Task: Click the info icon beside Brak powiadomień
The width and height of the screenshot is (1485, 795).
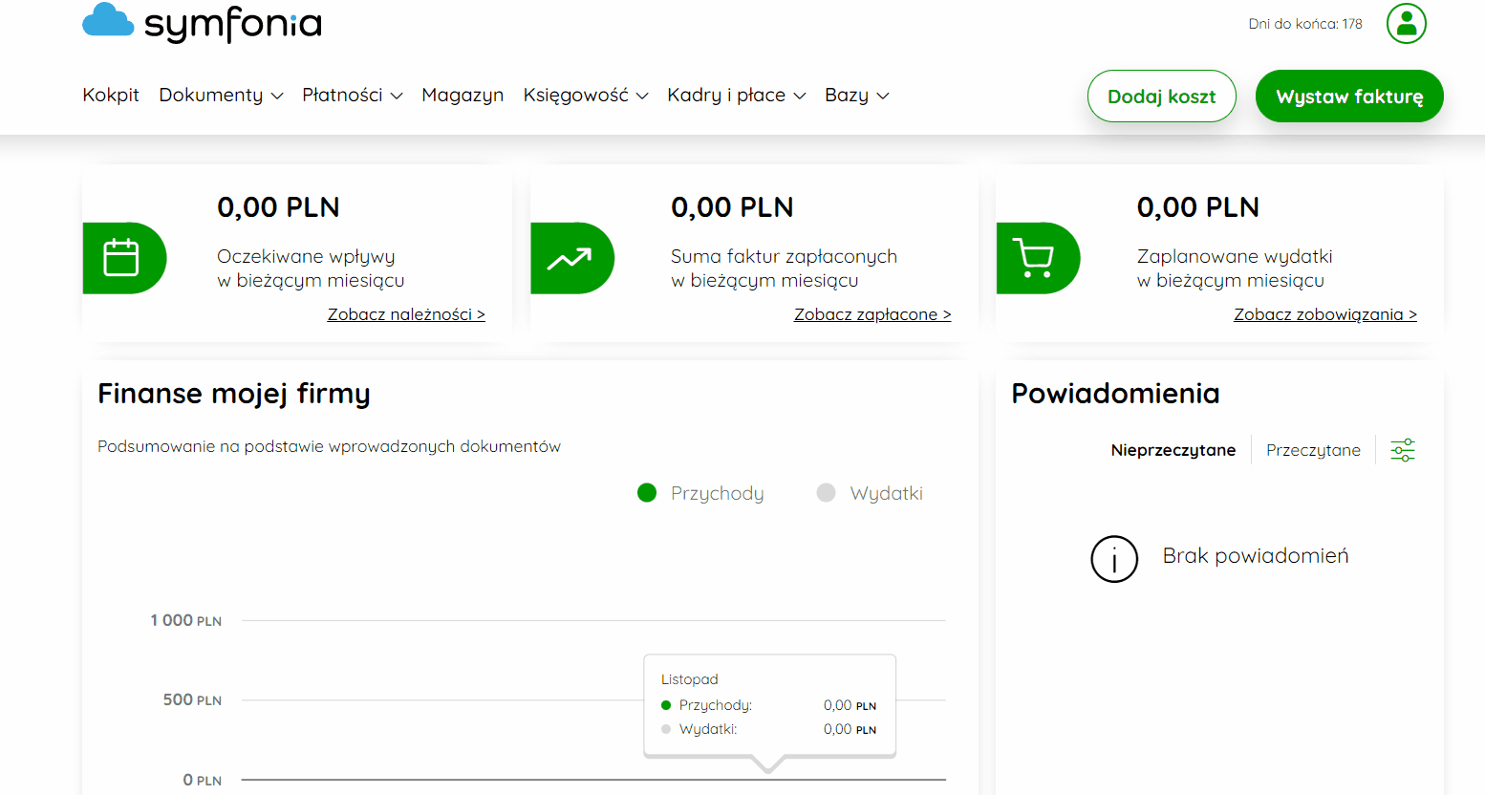Action: 1114,559
